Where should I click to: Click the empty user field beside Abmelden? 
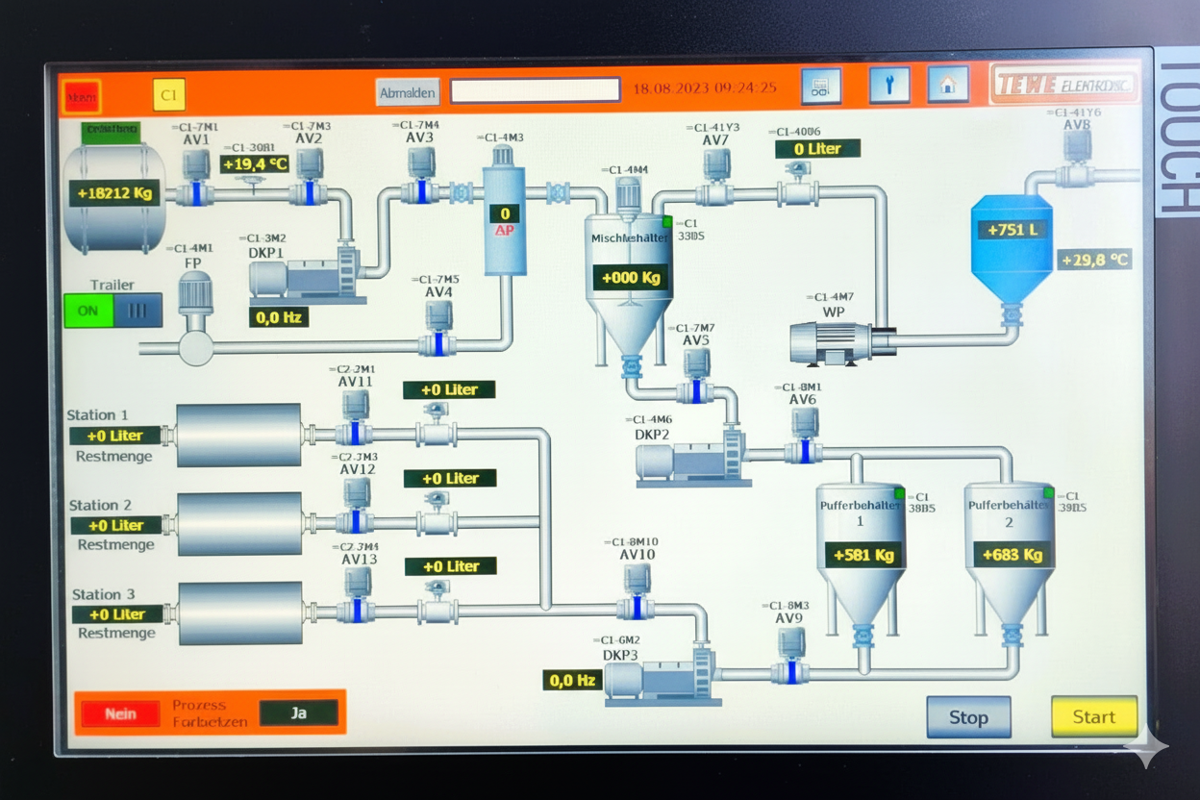click(x=535, y=90)
